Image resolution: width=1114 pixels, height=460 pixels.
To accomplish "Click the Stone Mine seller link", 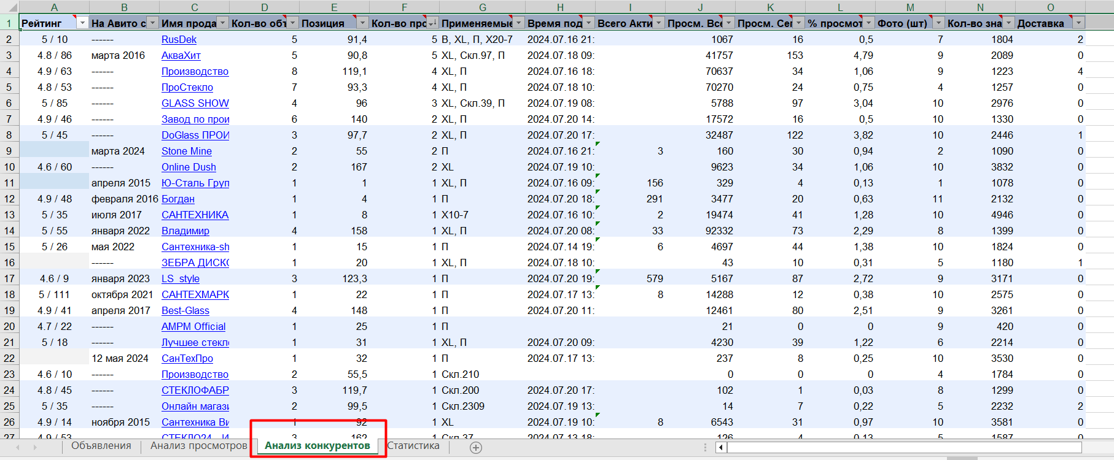I will 186,151.
